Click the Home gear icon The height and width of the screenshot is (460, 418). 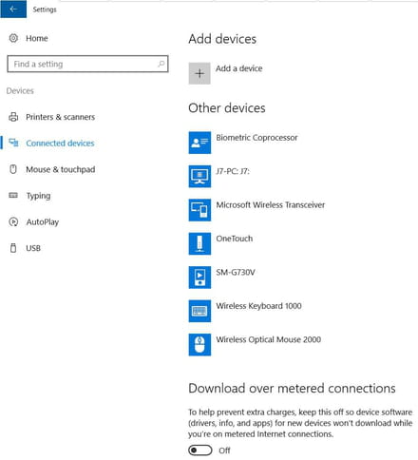(13, 38)
